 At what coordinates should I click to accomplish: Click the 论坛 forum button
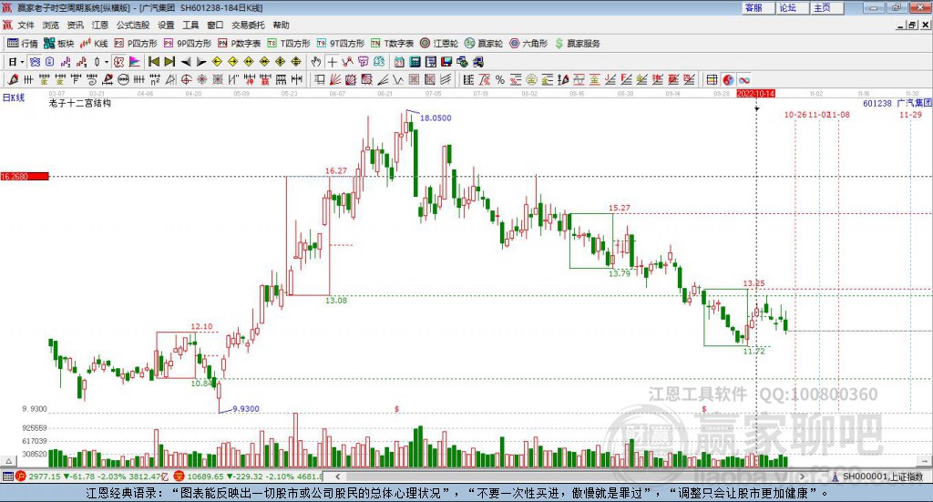coord(792,7)
